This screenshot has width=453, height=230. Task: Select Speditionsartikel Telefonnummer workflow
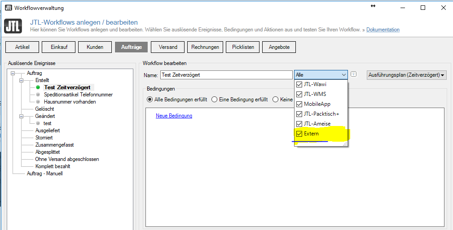(78, 94)
